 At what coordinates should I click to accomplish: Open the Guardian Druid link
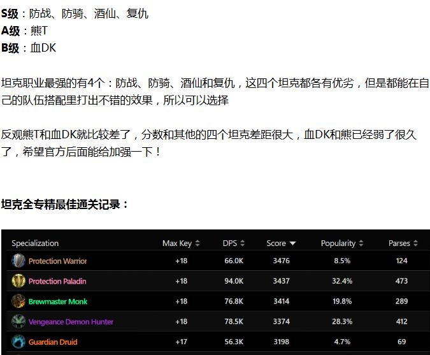pos(53,342)
